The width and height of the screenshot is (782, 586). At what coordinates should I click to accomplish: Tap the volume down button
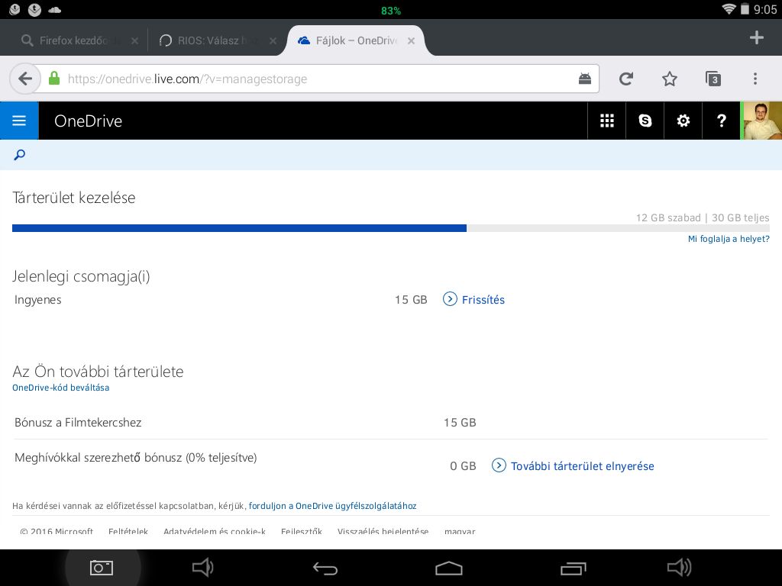coord(202,568)
